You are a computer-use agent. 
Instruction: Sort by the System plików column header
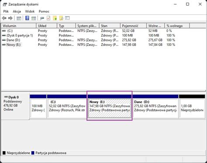click(x=87, y=26)
